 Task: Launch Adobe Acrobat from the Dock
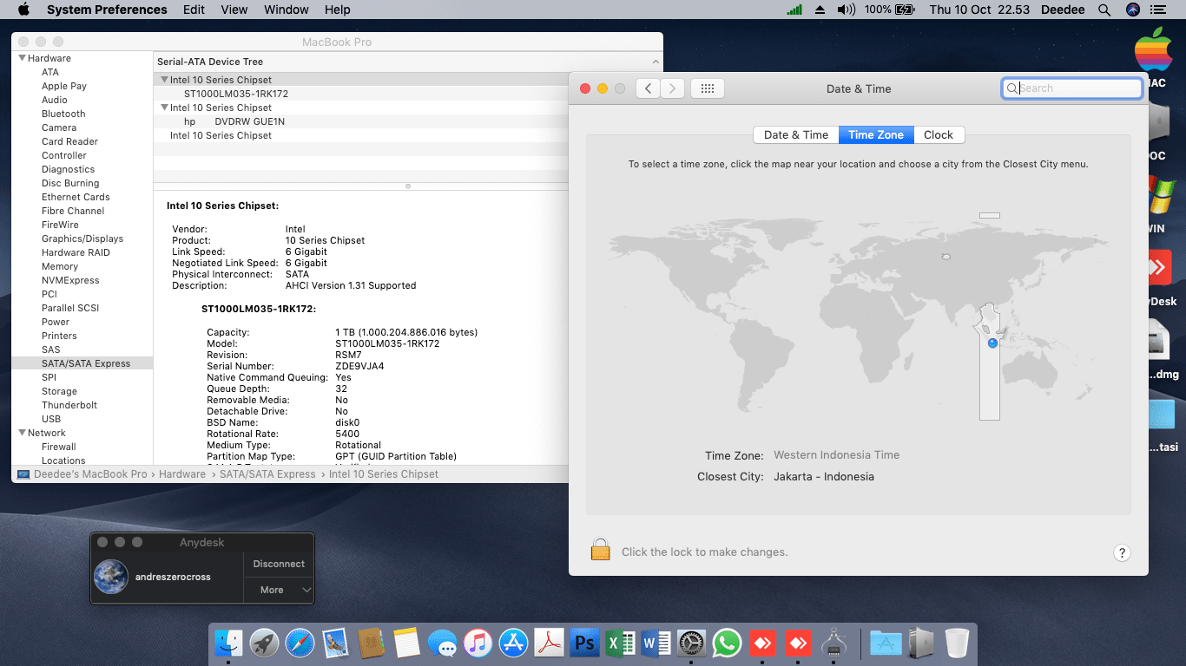pos(549,643)
